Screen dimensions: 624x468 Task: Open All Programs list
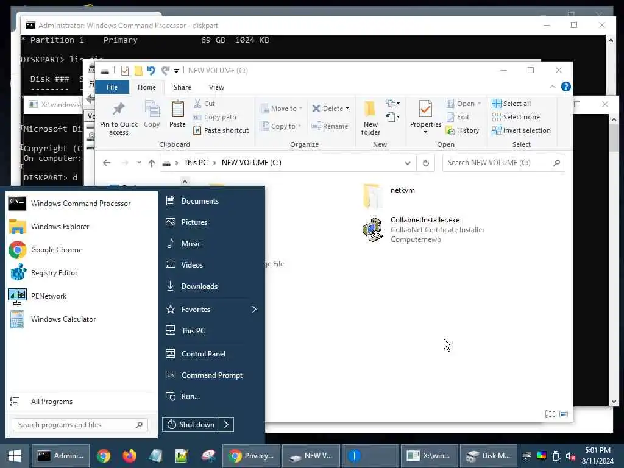(x=41, y=402)
